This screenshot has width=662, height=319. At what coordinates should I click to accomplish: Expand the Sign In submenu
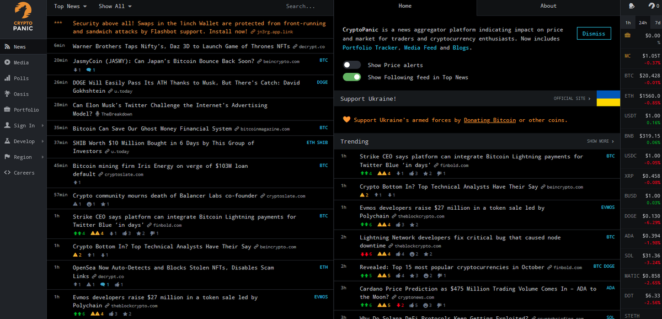point(23,126)
